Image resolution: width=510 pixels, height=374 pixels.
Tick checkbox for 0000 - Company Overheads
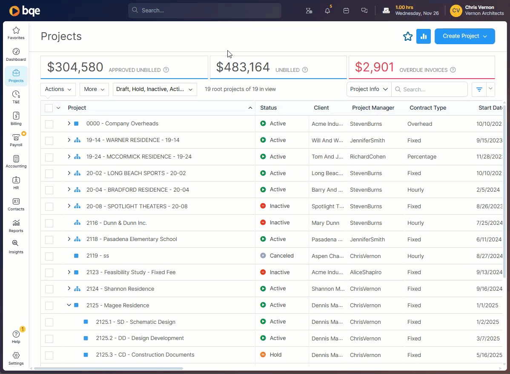[49, 124]
